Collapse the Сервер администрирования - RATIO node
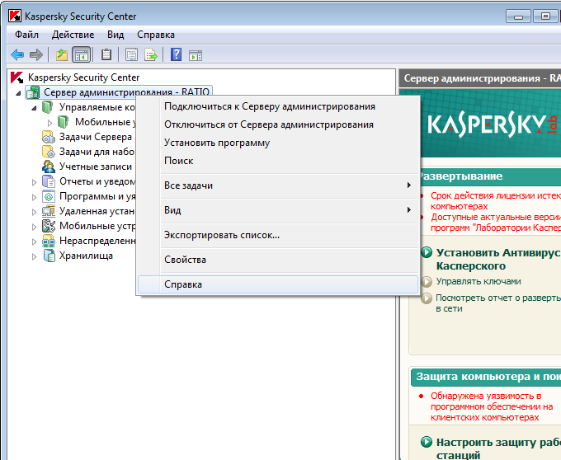 (x=20, y=93)
